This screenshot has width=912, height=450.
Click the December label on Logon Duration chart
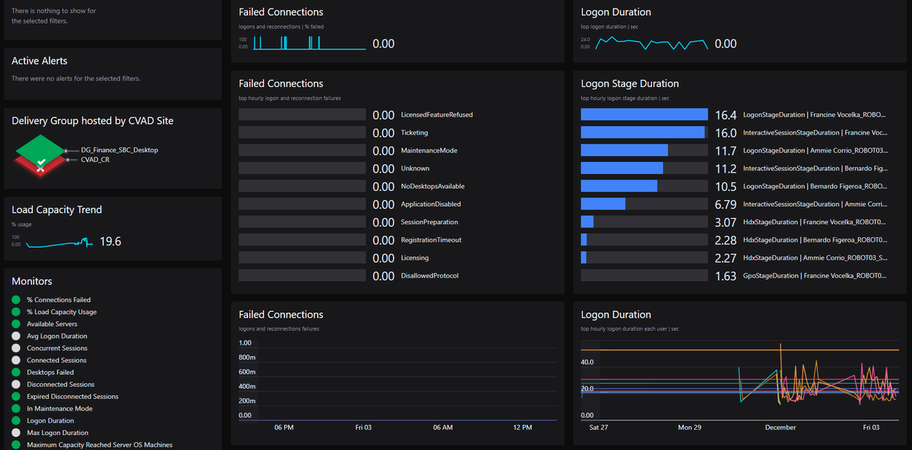click(780, 428)
